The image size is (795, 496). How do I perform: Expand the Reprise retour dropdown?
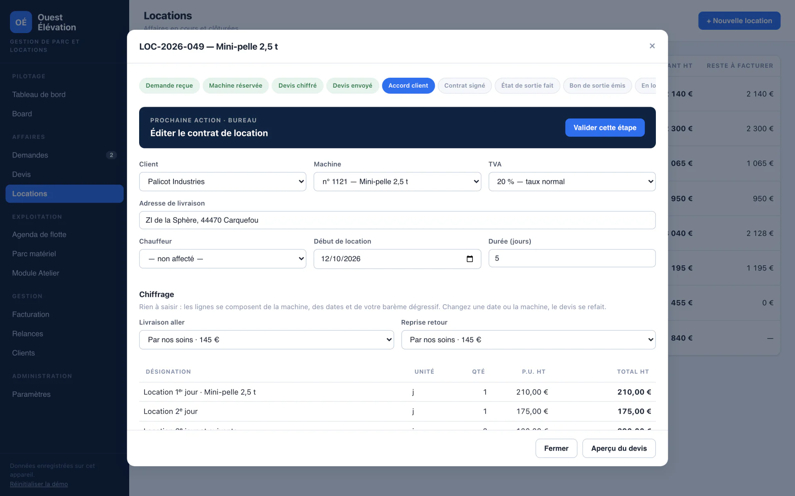pyautogui.click(x=528, y=340)
